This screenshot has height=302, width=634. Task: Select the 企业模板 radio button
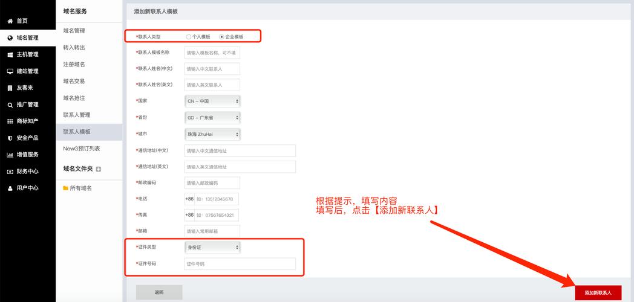(221, 37)
